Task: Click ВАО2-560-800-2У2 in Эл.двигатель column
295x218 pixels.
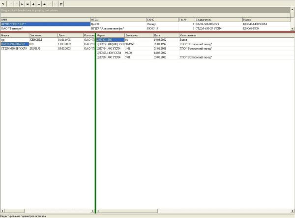Action: click(219, 24)
